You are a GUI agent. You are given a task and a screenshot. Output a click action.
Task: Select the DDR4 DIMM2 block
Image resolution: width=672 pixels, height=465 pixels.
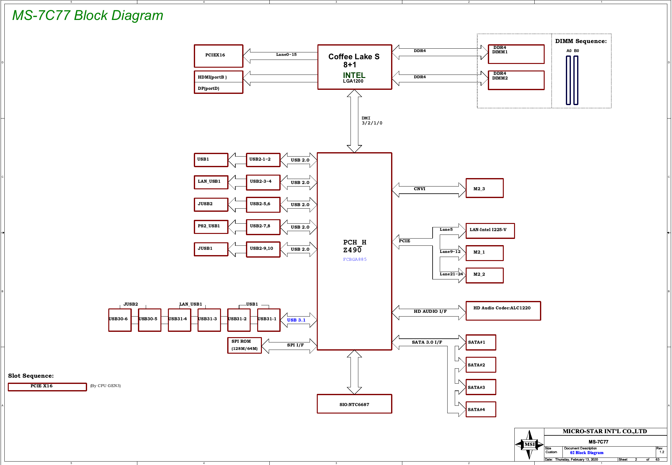point(516,80)
